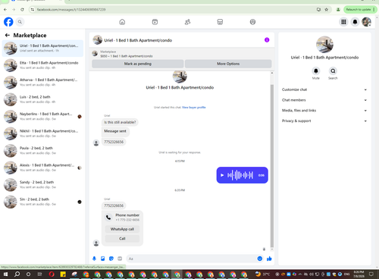
Task: Click the message text field Aa
Action: (192, 259)
